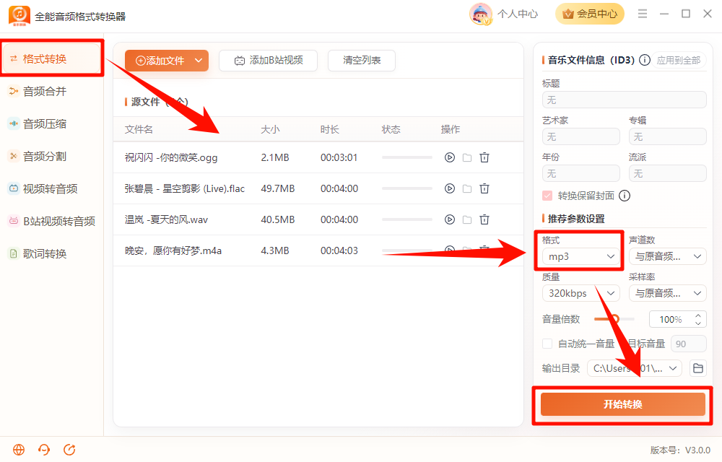Open folder for 祝闪闪 -你的微笑.ogg
This screenshot has width=722, height=462.
(x=467, y=157)
